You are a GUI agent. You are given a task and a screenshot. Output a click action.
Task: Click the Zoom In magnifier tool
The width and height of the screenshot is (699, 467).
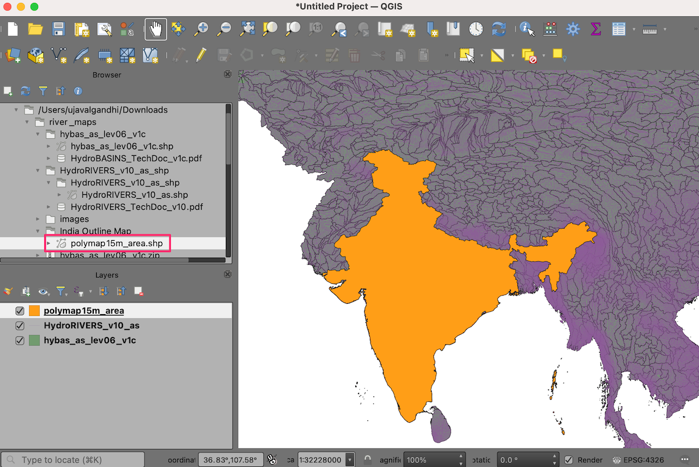(x=202, y=29)
